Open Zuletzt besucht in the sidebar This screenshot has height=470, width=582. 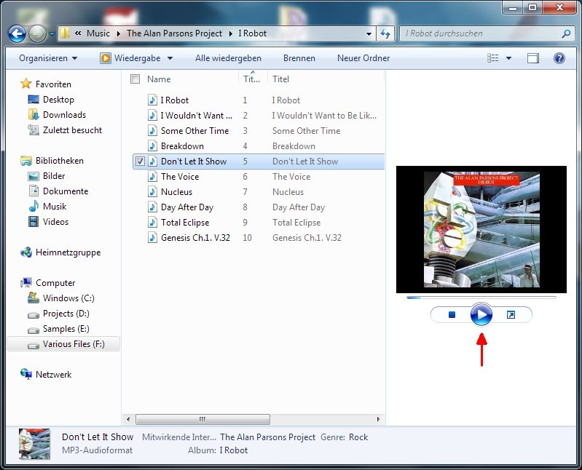(72, 130)
